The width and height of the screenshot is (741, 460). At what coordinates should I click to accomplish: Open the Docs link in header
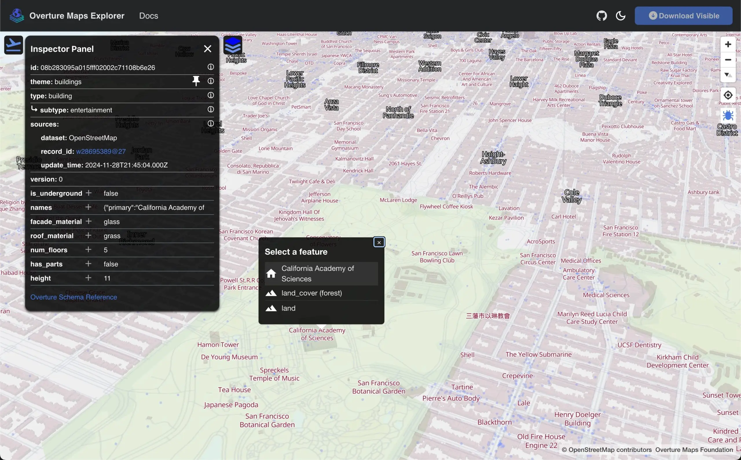[148, 16]
